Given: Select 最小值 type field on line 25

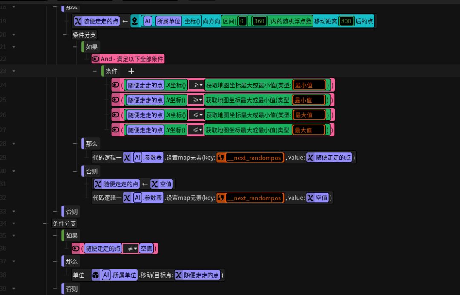Looking at the screenshot, I should [x=309, y=100].
